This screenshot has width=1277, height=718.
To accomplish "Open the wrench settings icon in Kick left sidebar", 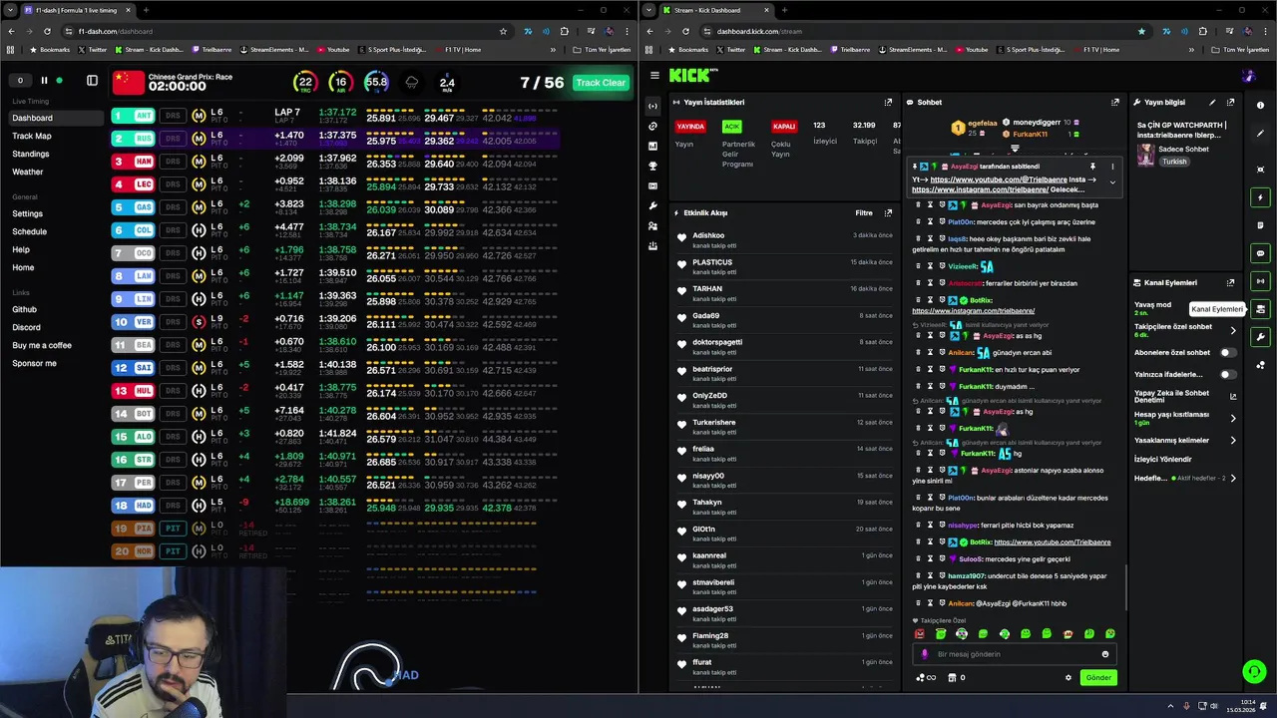I will click(652, 205).
